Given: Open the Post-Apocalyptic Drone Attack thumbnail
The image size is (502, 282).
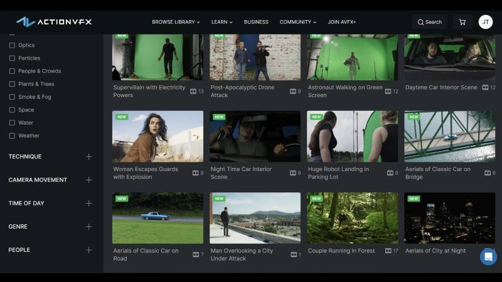Looking at the screenshot, I should 255,57.
